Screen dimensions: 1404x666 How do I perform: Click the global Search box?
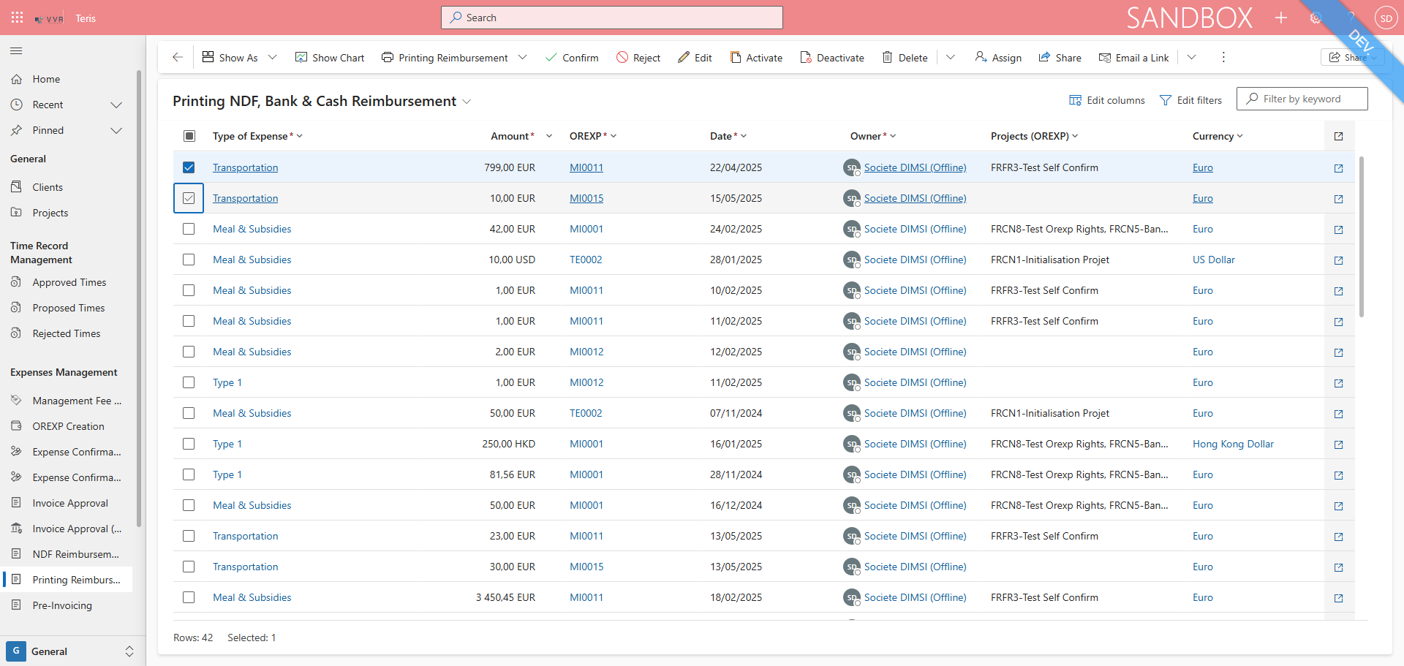(612, 18)
